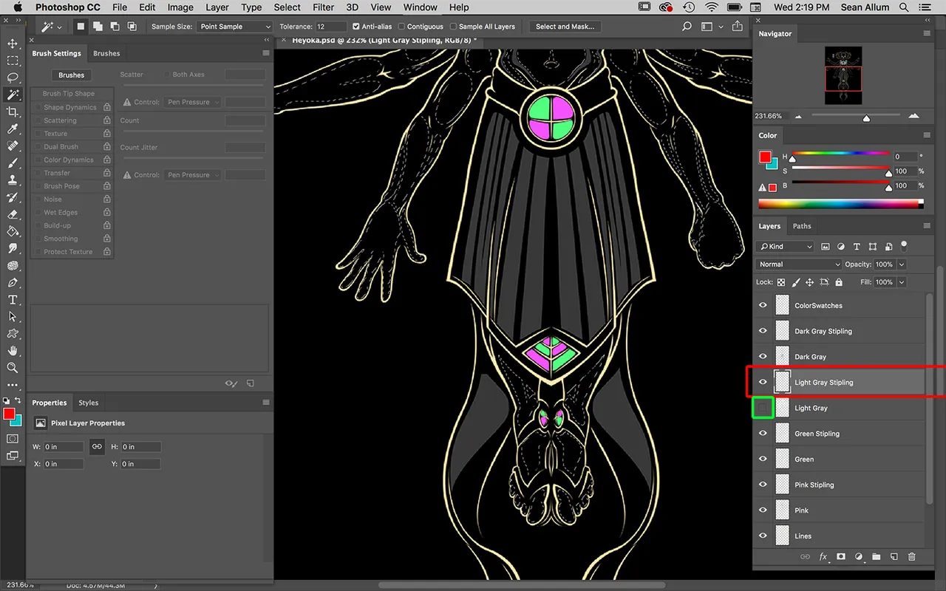Select the Type tool
This screenshot has height=591, width=946.
point(13,300)
